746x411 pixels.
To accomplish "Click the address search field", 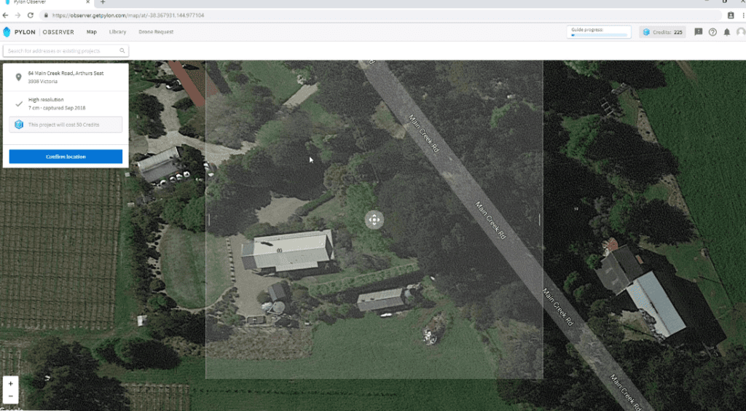I will (x=66, y=51).
